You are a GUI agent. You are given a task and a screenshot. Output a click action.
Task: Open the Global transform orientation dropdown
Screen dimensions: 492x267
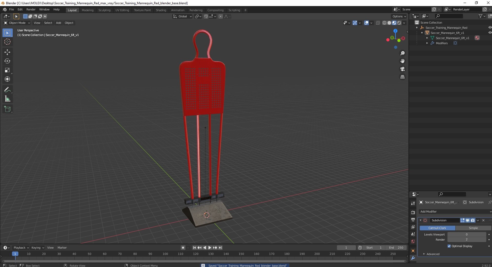[x=182, y=16]
